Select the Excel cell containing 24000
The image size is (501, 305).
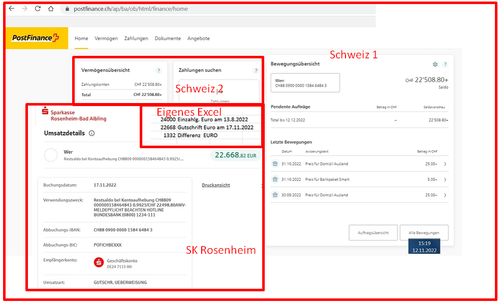pos(168,120)
